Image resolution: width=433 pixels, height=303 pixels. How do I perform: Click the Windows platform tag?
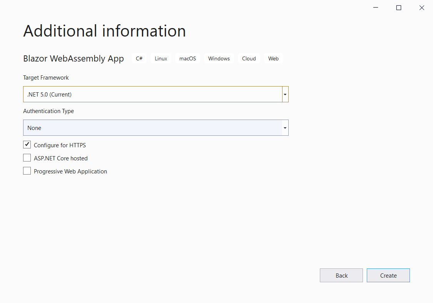tap(219, 58)
